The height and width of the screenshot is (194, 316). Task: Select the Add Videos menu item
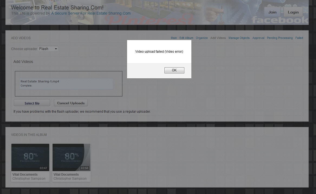[x=218, y=38]
